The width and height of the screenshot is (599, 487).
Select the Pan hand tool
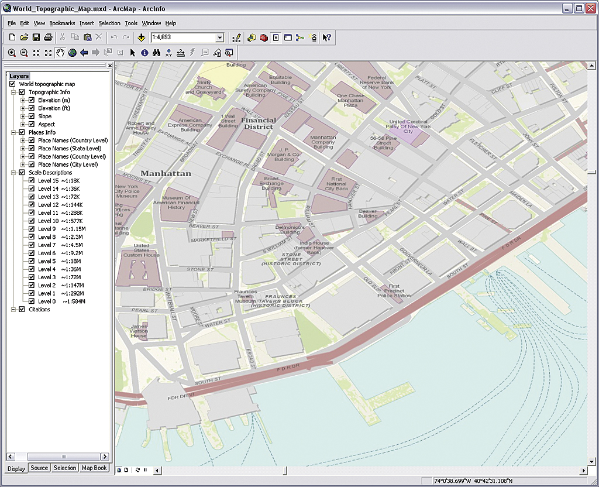tap(60, 53)
